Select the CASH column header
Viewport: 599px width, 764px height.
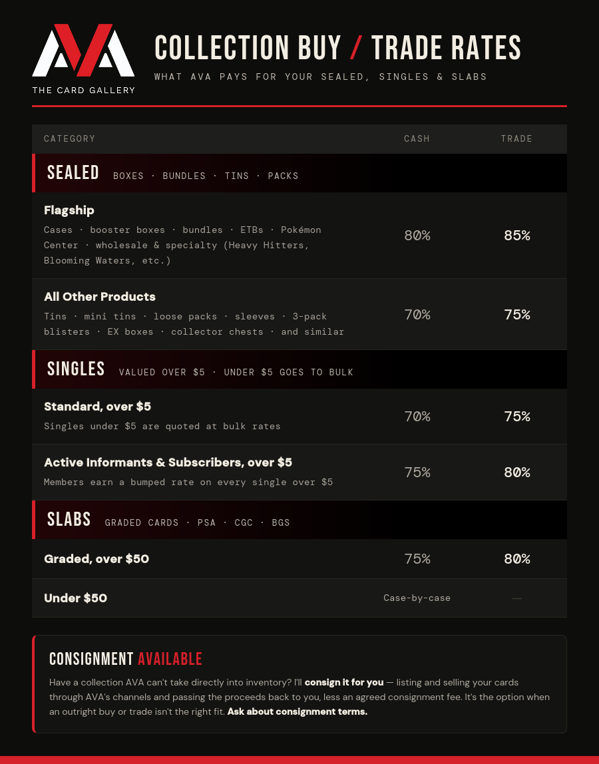coord(417,139)
